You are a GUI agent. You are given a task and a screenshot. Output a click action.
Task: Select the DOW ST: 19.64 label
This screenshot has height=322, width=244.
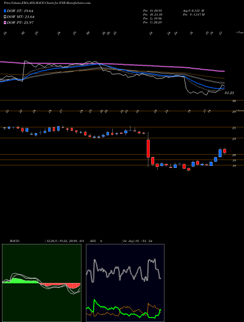click(x=20, y=11)
